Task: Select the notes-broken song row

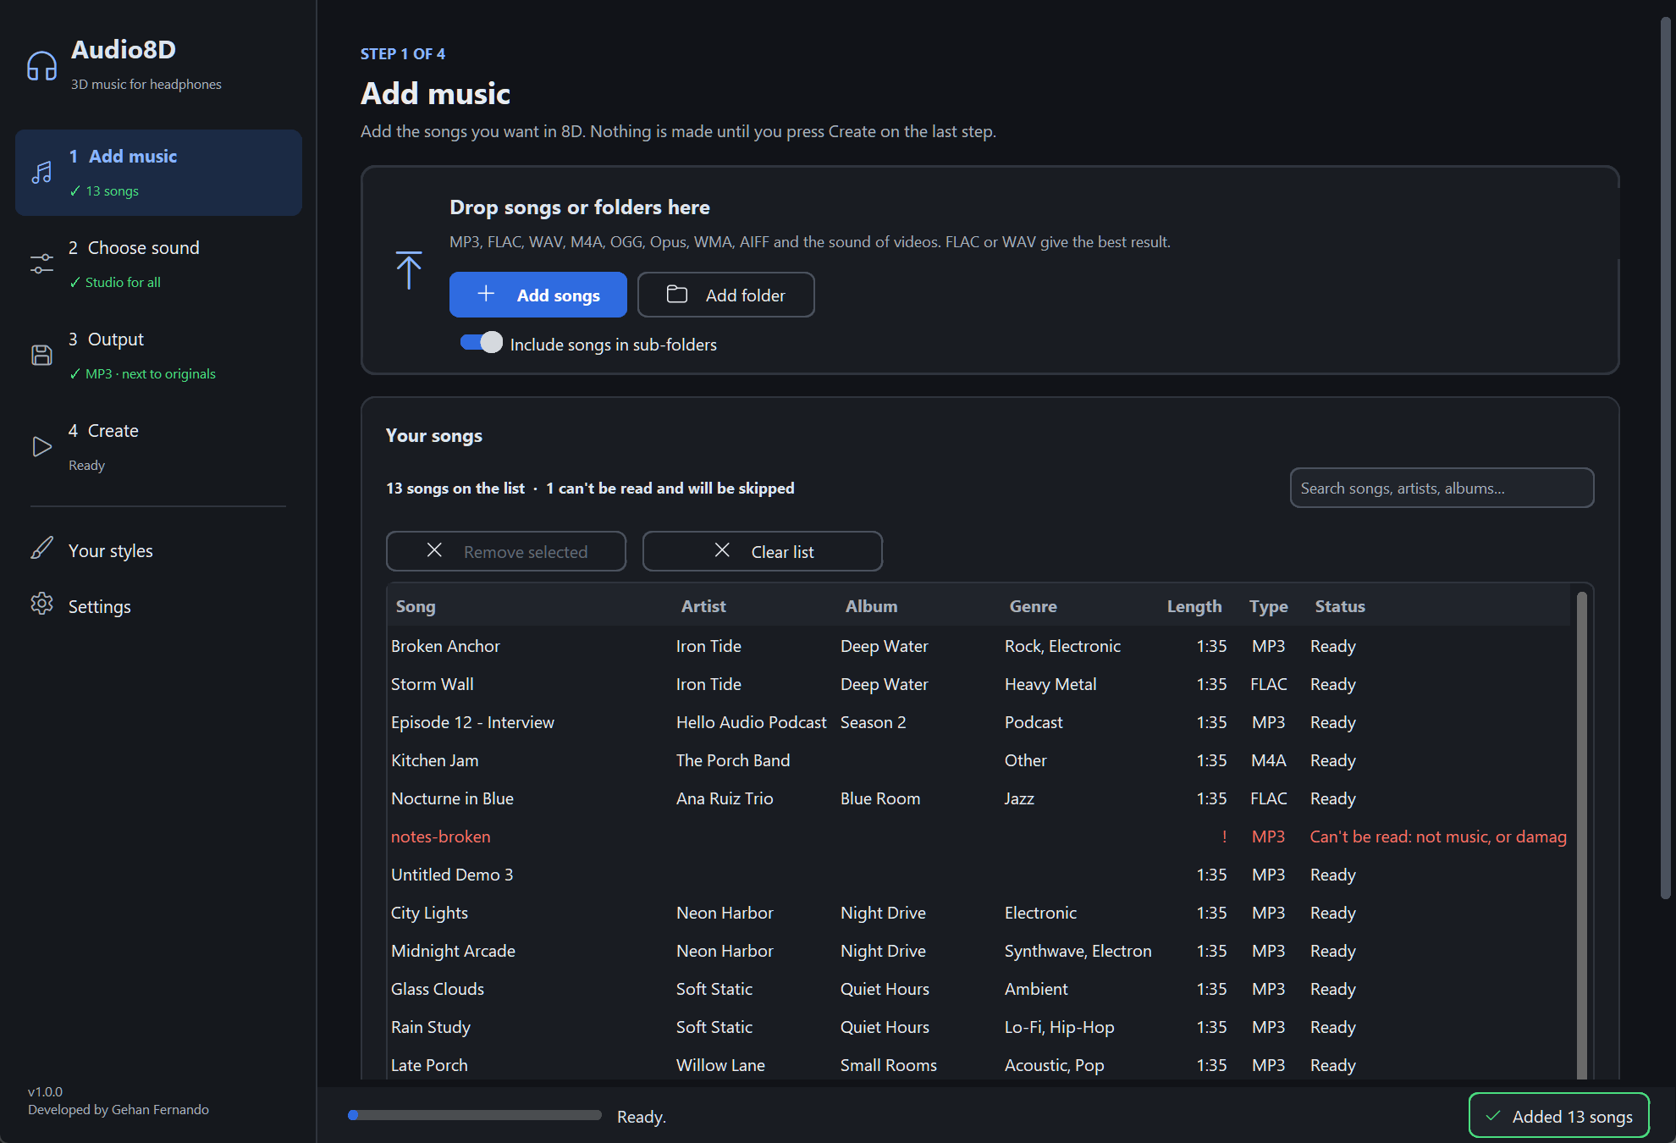Action: (979, 837)
